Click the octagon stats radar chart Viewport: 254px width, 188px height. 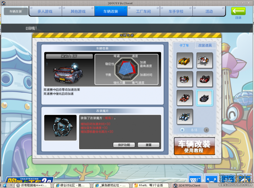[126, 69]
